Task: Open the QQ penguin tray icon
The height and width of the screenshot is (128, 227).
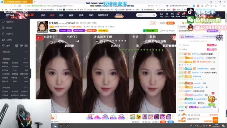Action: point(201,126)
